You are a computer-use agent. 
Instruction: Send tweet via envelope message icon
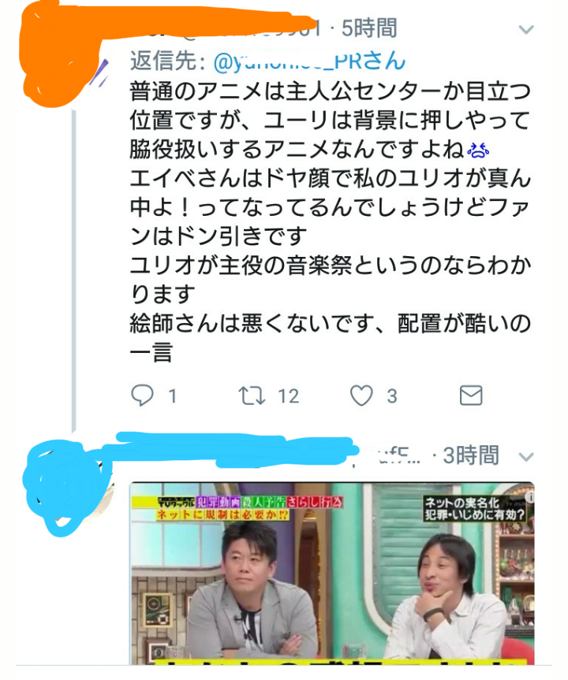(471, 396)
